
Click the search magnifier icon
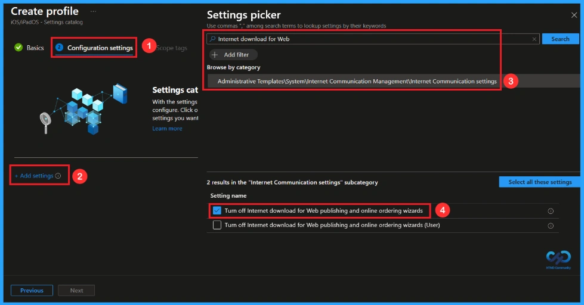(x=213, y=39)
